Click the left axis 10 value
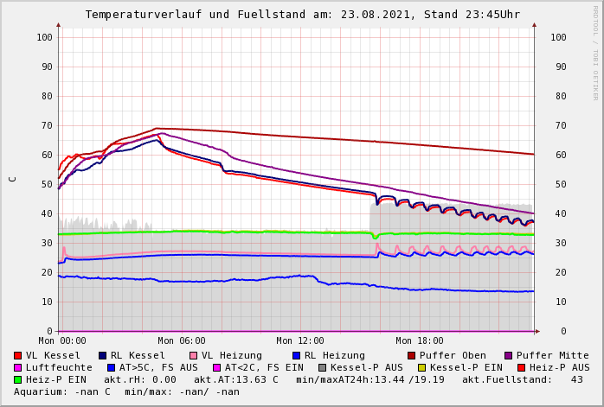The image size is (604, 407). (x=47, y=302)
